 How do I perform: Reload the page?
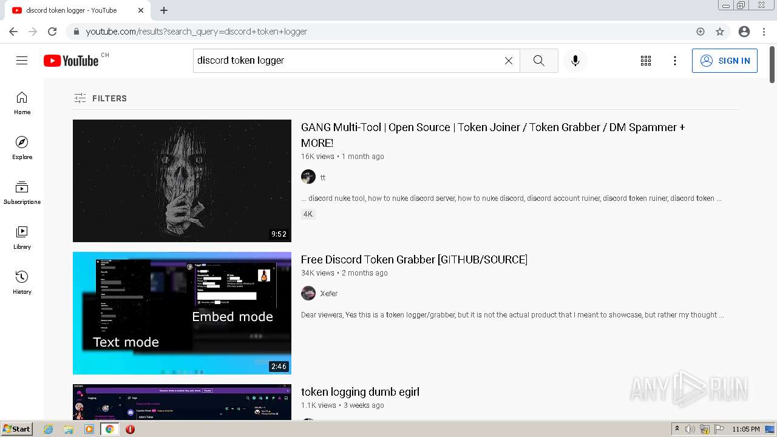52,32
